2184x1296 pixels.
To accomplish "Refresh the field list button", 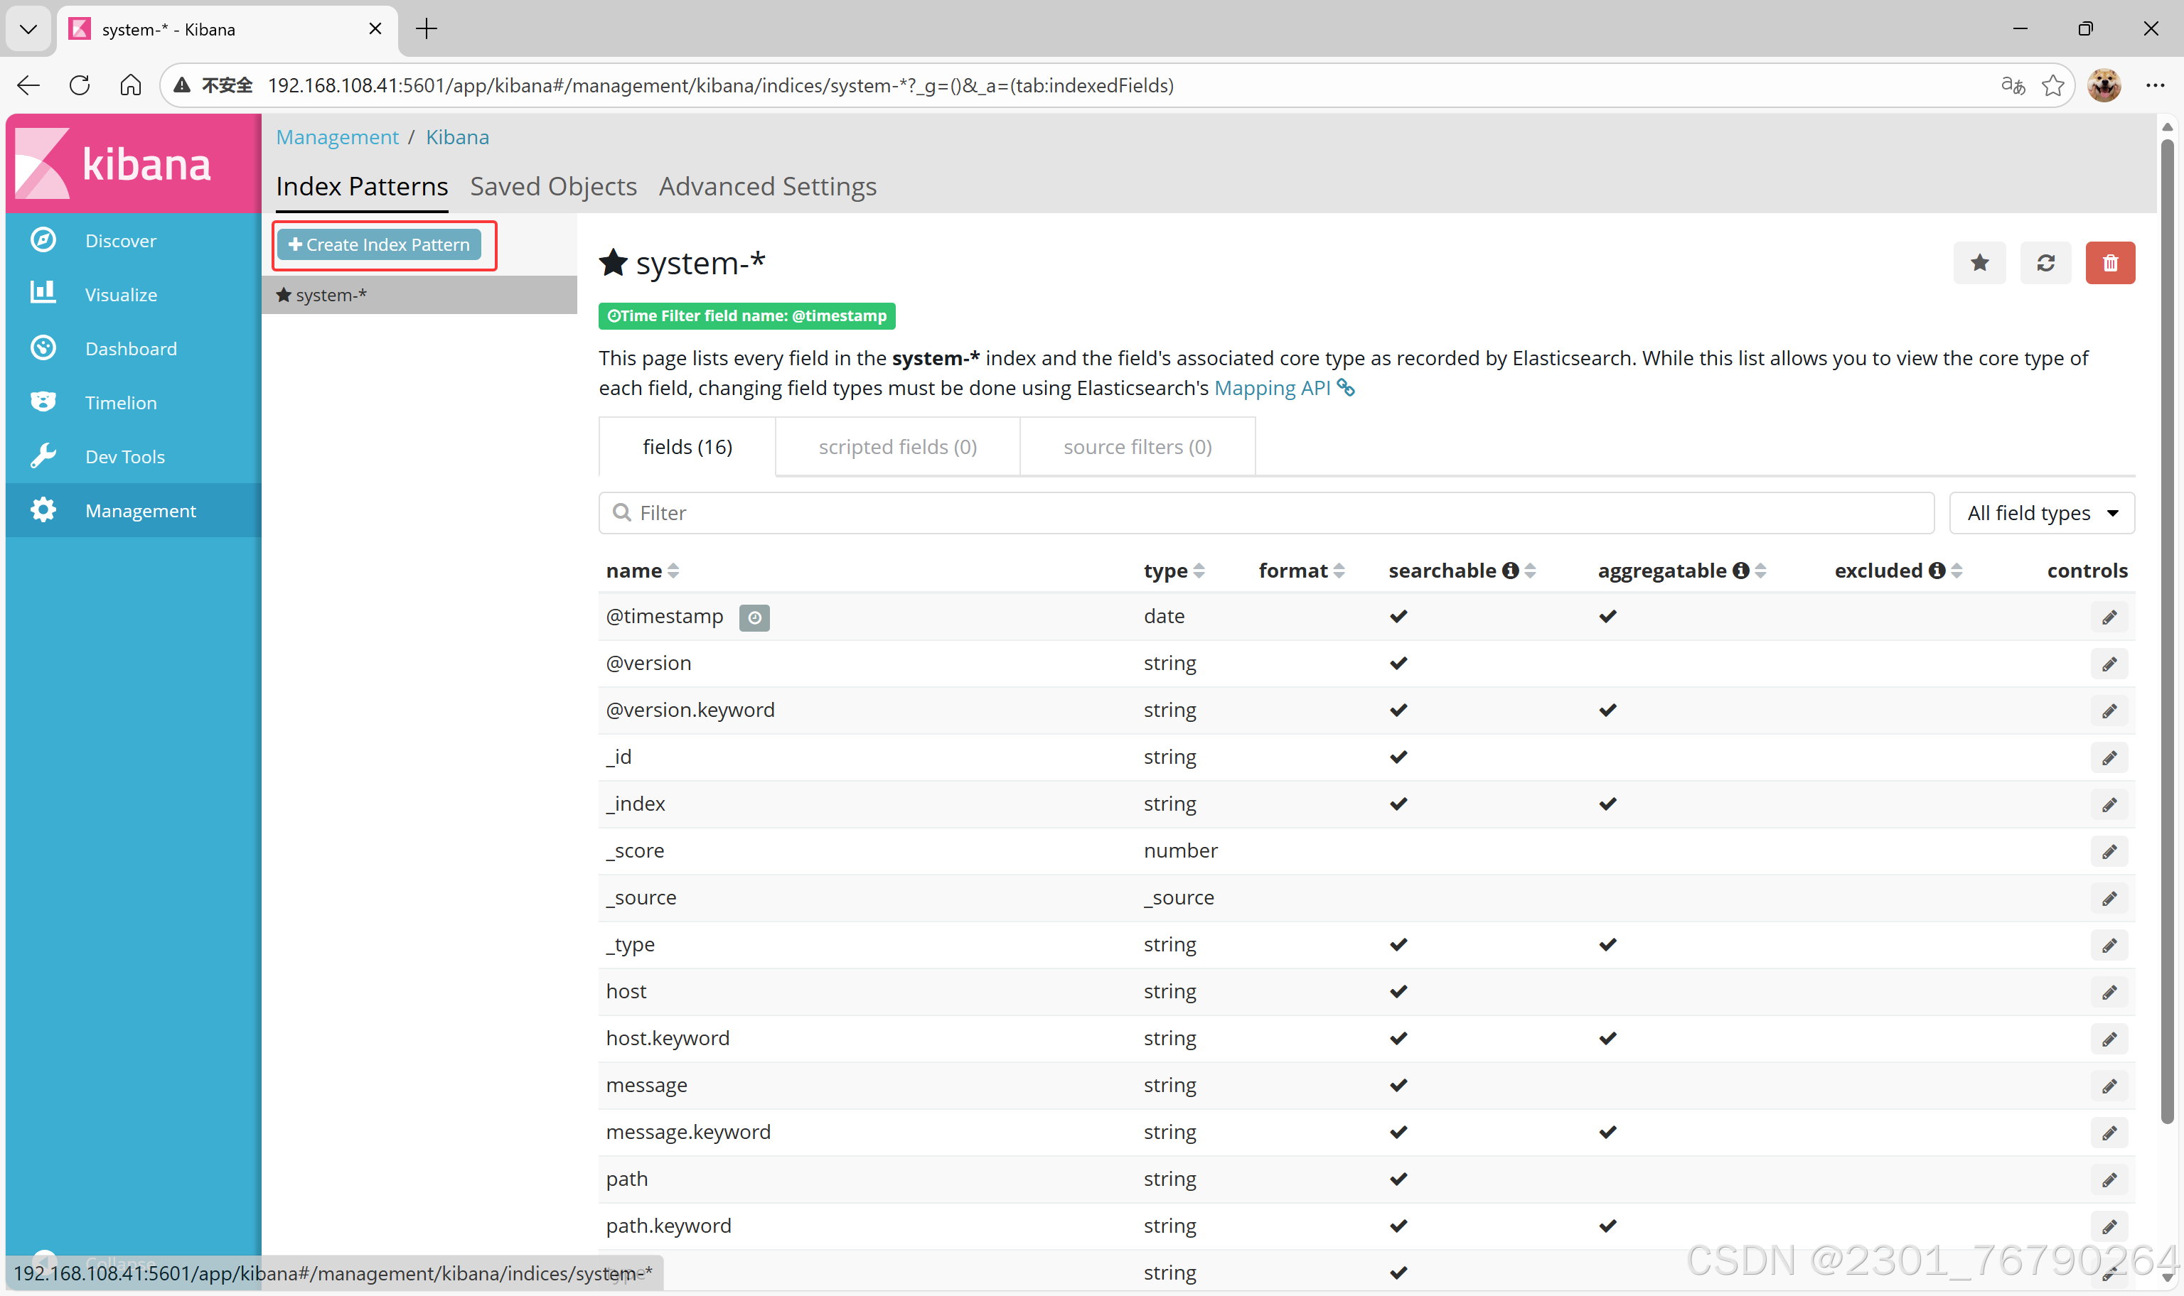I will pos(2046,263).
